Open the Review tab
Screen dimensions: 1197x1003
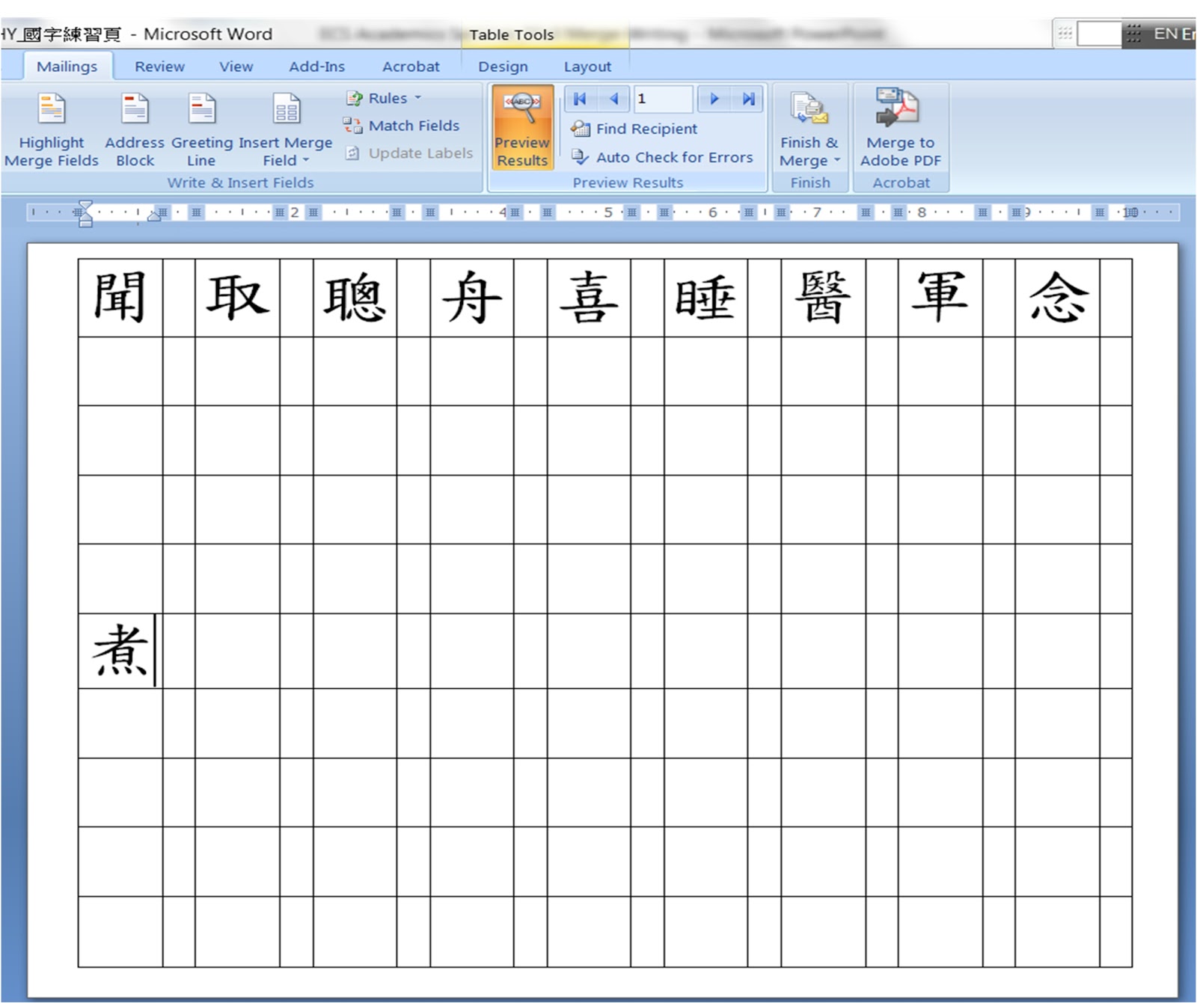[x=159, y=67]
